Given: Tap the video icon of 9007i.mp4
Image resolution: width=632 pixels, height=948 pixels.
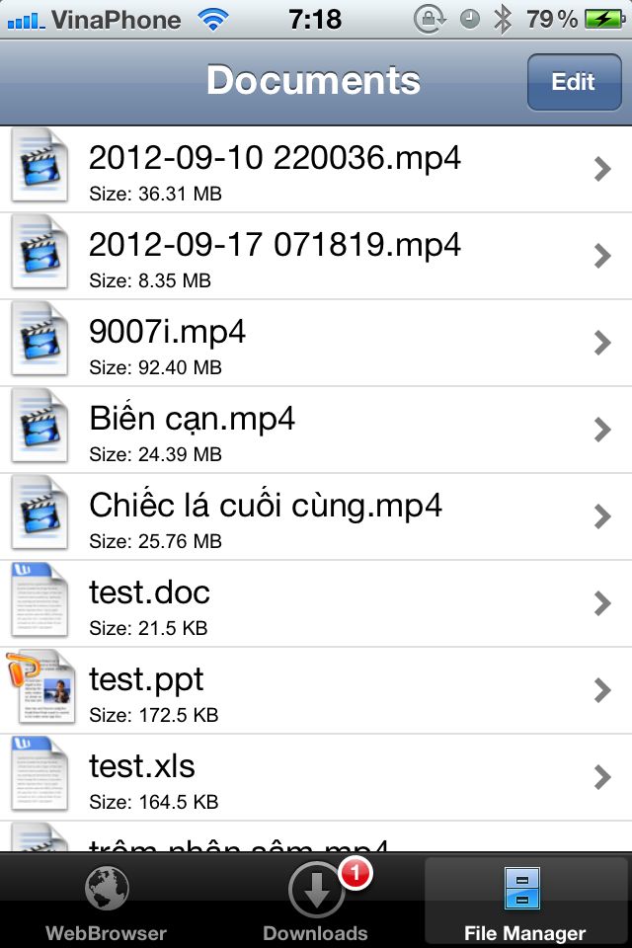Looking at the screenshot, I should pyautogui.click(x=39, y=340).
